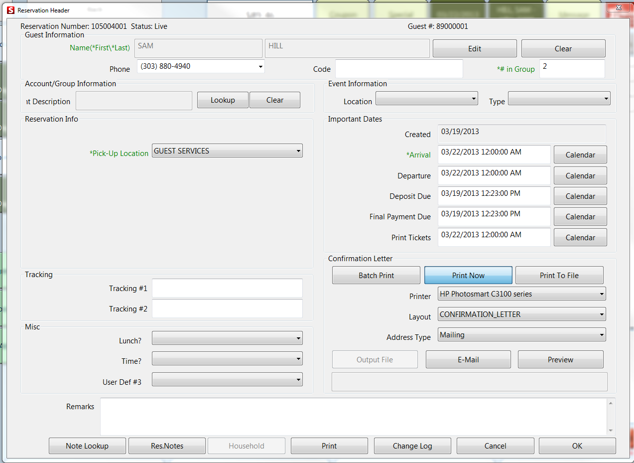Clear the guest information fields
Viewport: 634px width, 463px height.
tap(563, 49)
